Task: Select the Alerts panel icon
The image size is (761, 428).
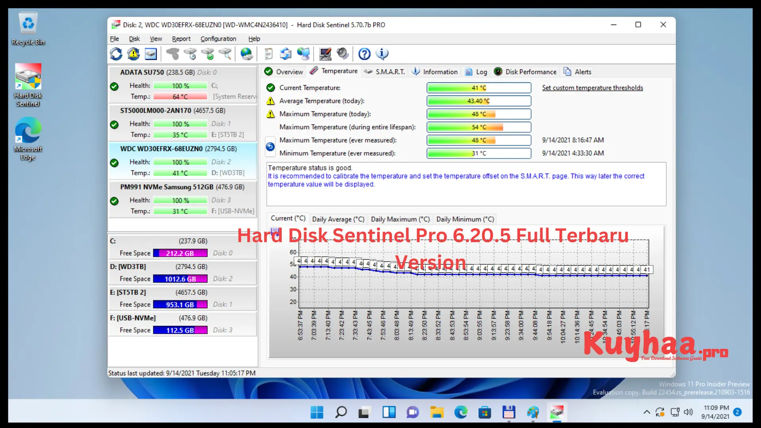Action: [568, 72]
